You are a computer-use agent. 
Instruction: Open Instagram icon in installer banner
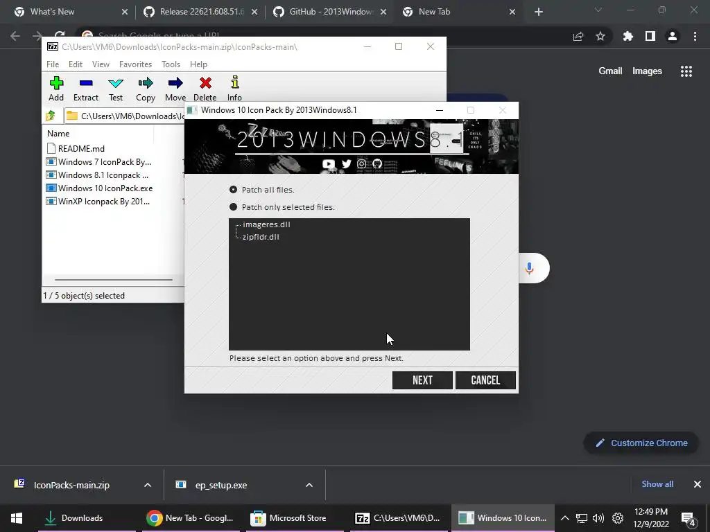pos(361,163)
